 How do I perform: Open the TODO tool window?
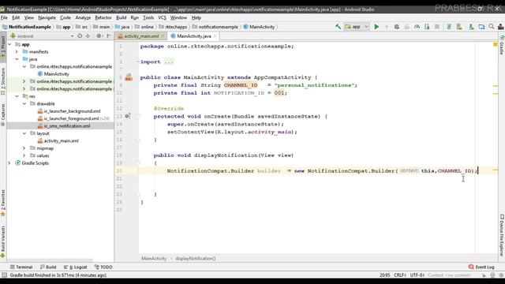[103, 267]
